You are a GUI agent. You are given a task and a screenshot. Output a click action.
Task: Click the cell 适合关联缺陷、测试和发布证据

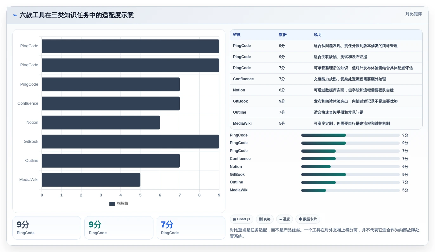341,57
